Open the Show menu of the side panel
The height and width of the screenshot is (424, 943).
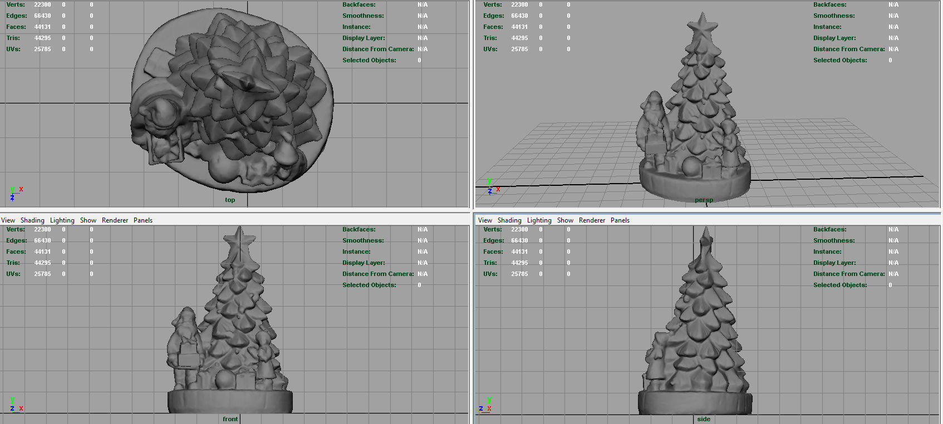(565, 220)
